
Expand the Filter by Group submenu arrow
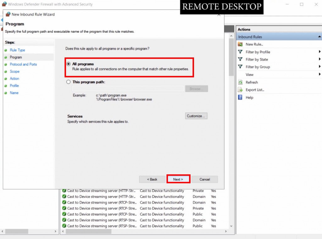click(319, 66)
